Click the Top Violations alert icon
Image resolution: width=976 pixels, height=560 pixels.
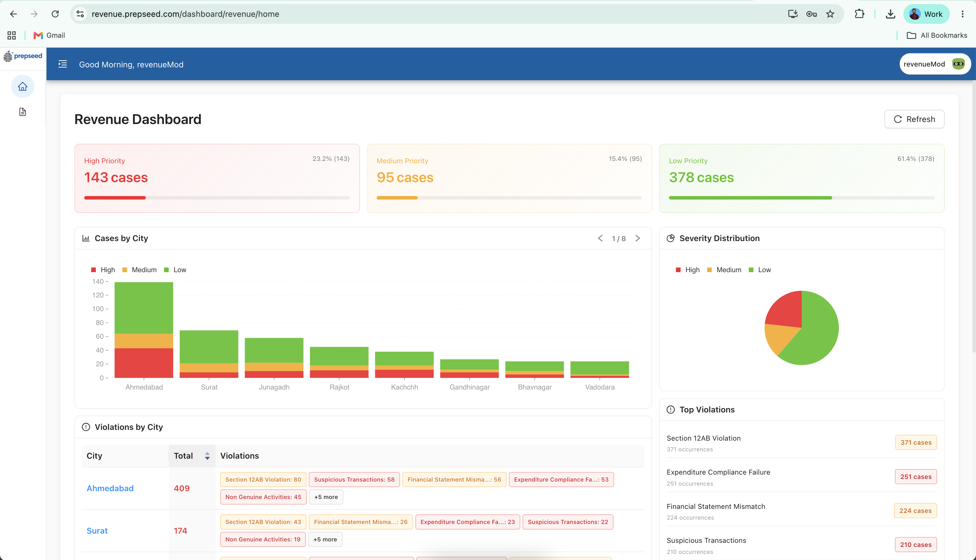pyautogui.click(x=671, y=410)
